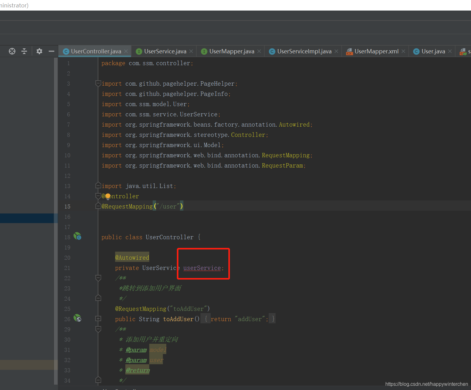Click the XML file icon on UserMapper.xml tab
Image resolution: width=471 pixels, height=390 pixels.
(x=349, y=52)
